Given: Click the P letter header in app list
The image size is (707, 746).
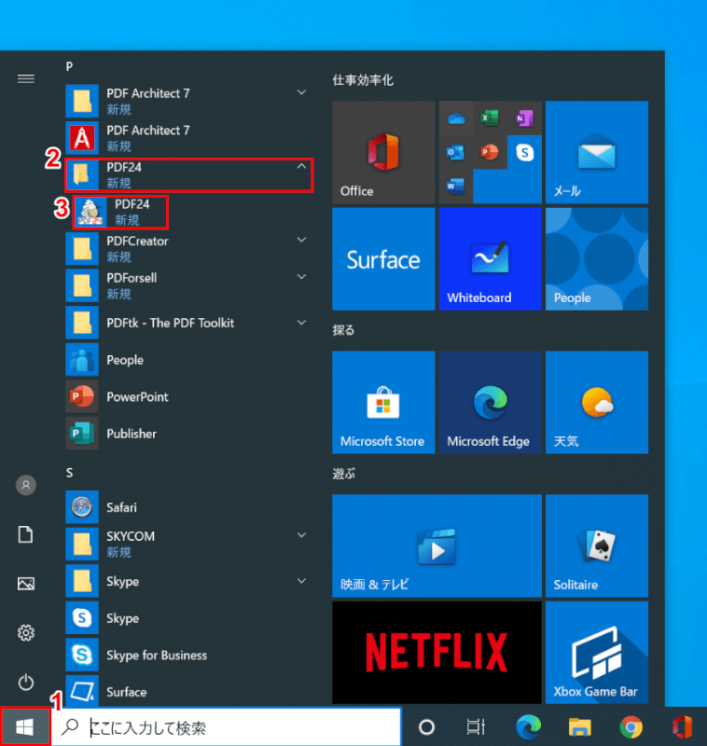Looking at the screenshot, I should coord(69,66).
